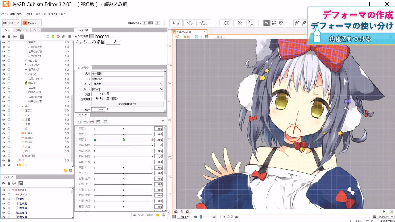Open the Parts panel collapse-all dropdown icon
395x222 pixels.
15,36
